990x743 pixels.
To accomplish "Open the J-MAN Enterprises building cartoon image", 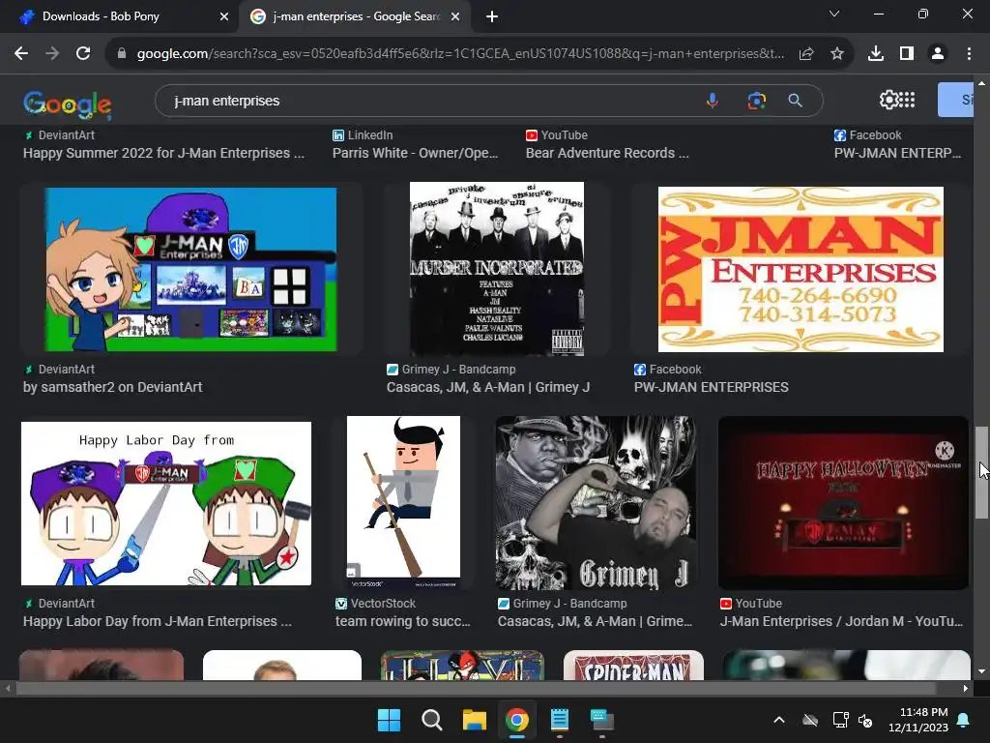I will (x=190, y=269).
